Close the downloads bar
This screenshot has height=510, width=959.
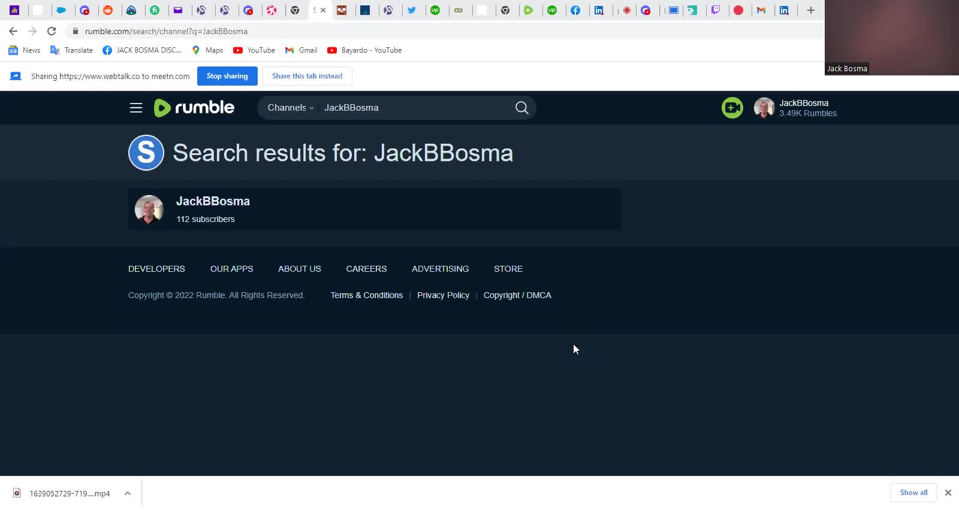pyautogui.click(x=948, y=493)
